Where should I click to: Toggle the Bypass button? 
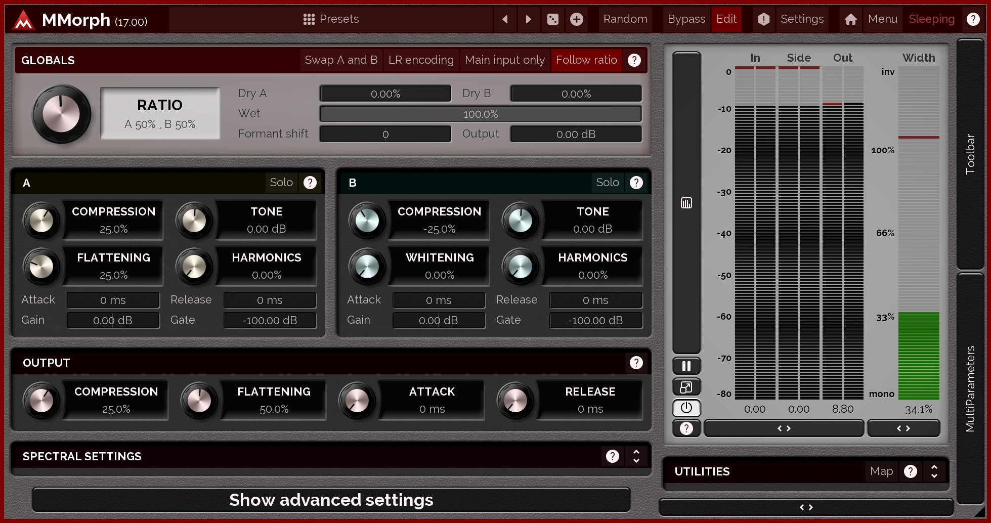685,19
